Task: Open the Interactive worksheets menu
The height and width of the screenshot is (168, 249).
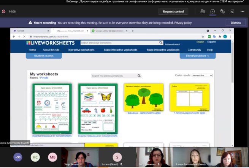Action: pyautogui.click(x=81, y=50)
